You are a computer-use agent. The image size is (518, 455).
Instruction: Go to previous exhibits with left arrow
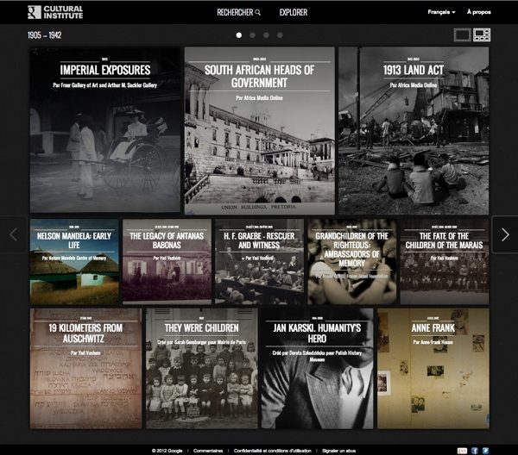point(14,234)
